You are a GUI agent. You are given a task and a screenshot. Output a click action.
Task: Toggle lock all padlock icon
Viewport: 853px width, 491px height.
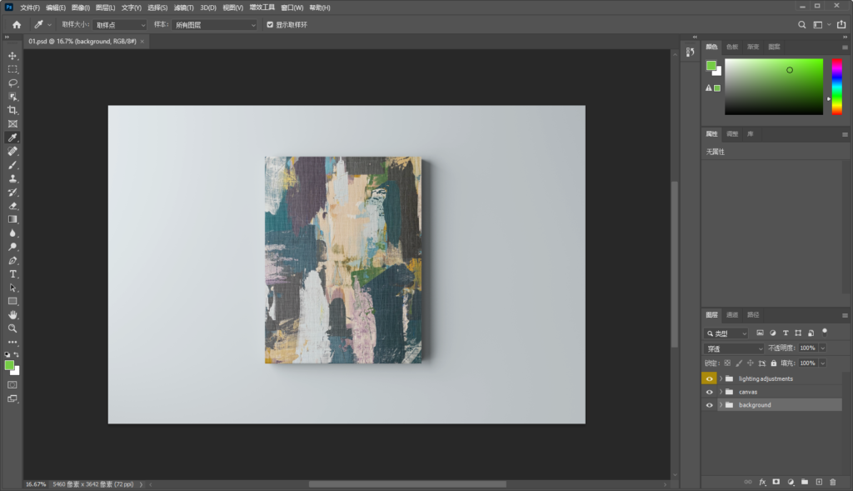[774, 363]
